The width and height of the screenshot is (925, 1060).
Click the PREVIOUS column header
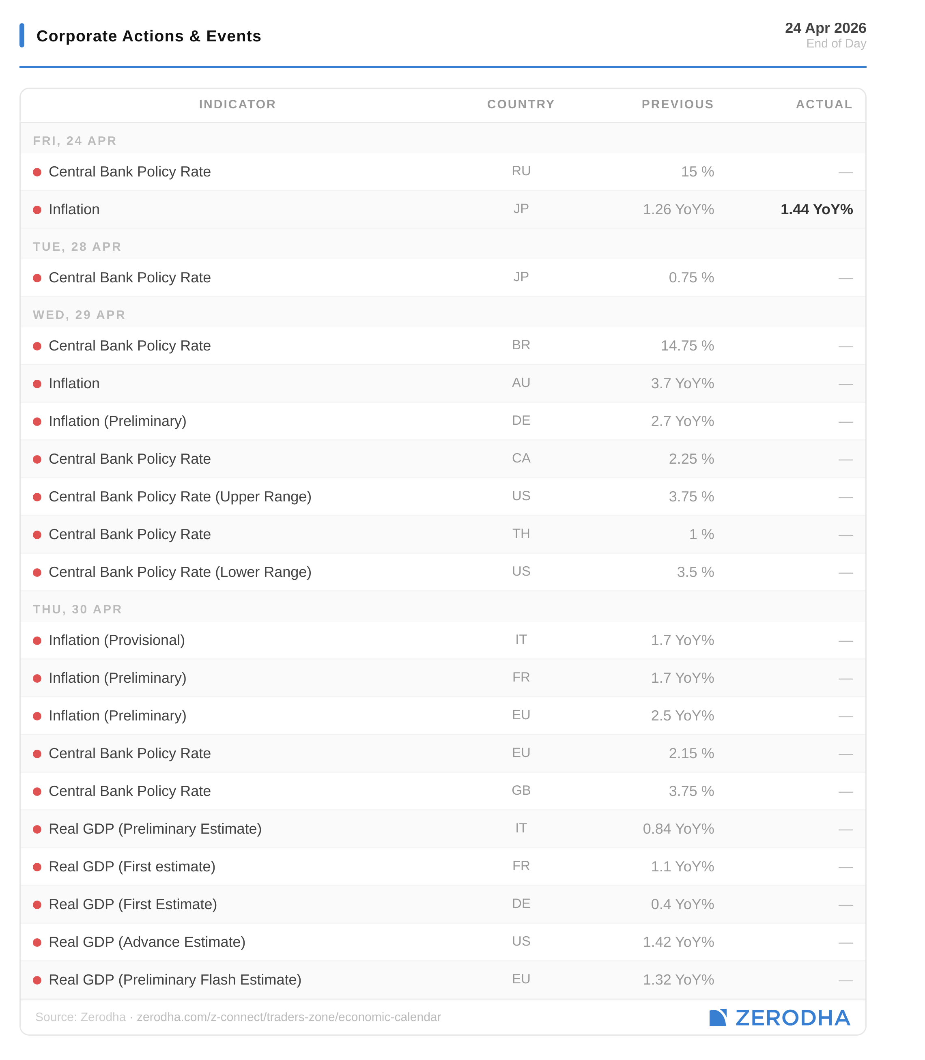click(x=677, y=104)
